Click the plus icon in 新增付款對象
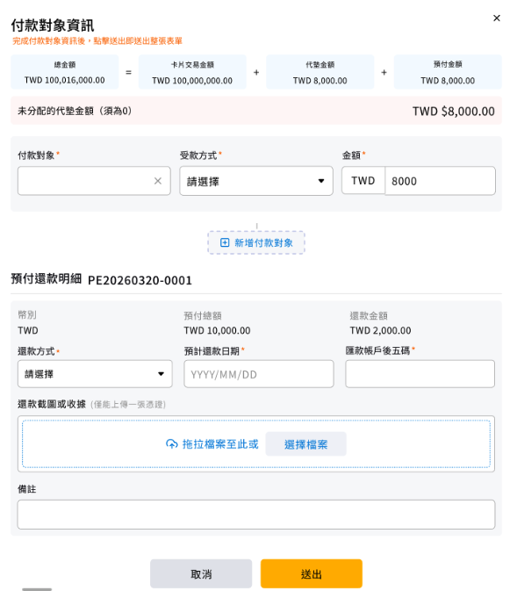 [x=225, y=242]
